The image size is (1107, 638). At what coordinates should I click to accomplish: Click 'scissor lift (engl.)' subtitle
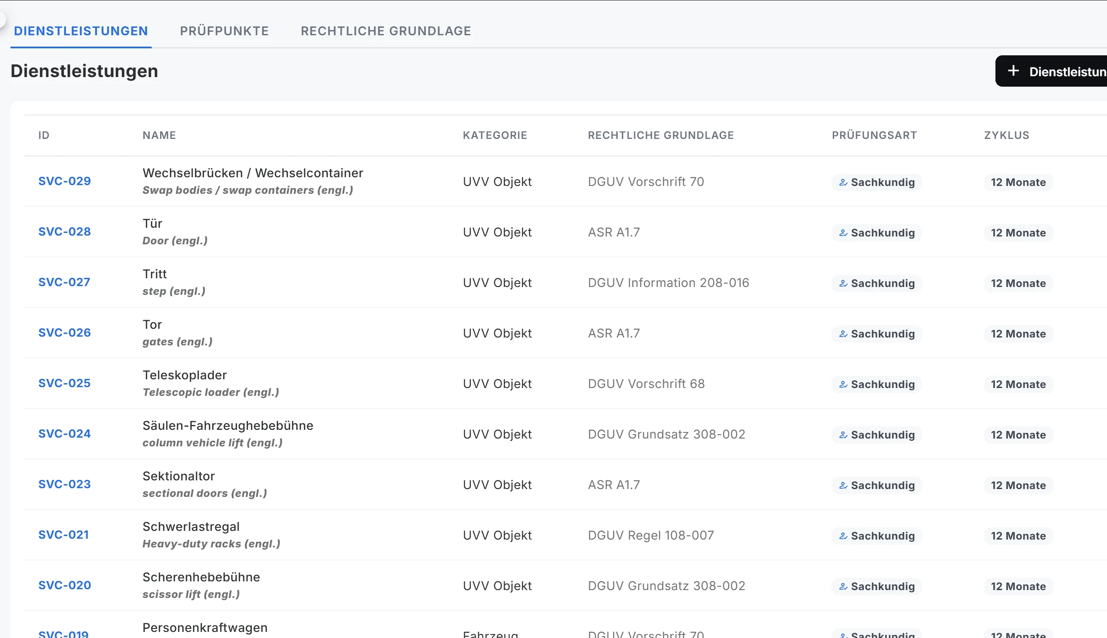click(191, 594)
